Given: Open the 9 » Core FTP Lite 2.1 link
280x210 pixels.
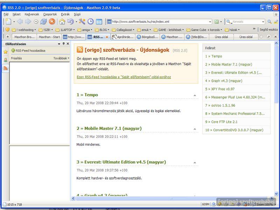Looking at the screenshot, I should click(x=221, y=122).
